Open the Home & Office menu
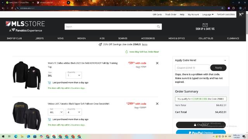Viewport: 248px width, 139px height. tap(177, 38)
